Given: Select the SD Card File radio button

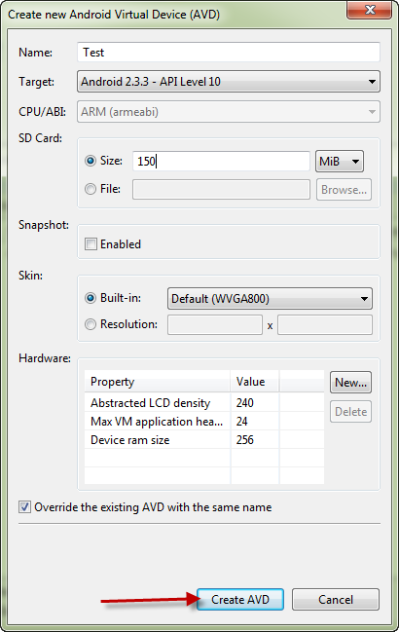Looking at the screenshot, I should click(x=91, y=189).
